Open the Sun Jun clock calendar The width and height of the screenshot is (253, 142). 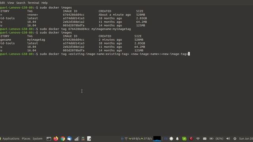[246, 138]
